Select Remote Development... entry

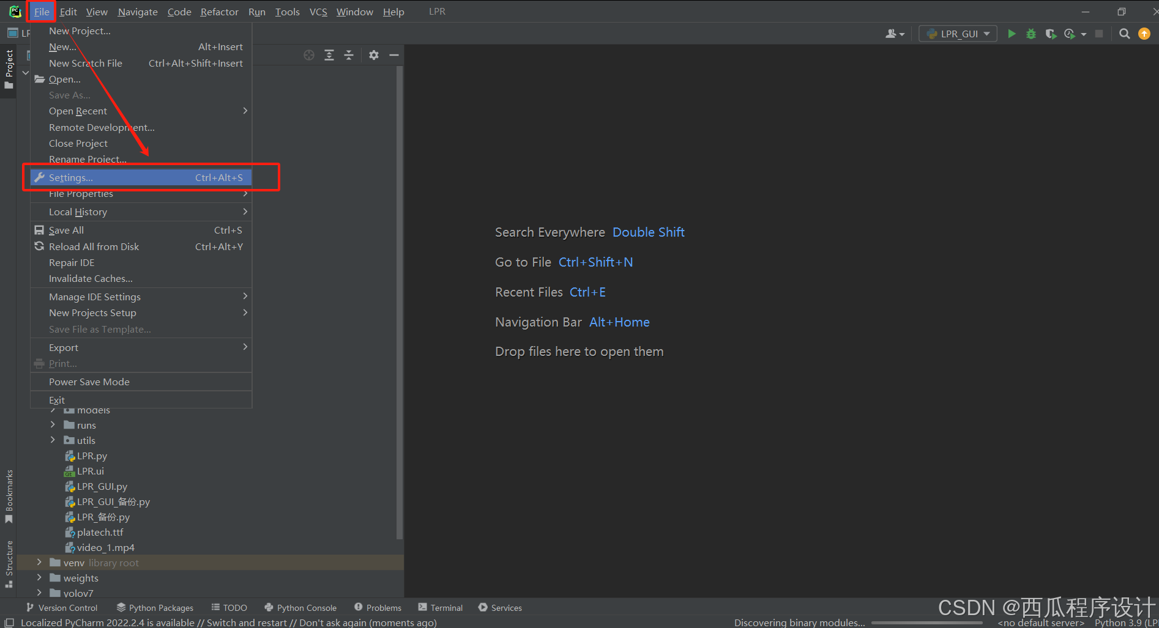(x=141, y=127)
